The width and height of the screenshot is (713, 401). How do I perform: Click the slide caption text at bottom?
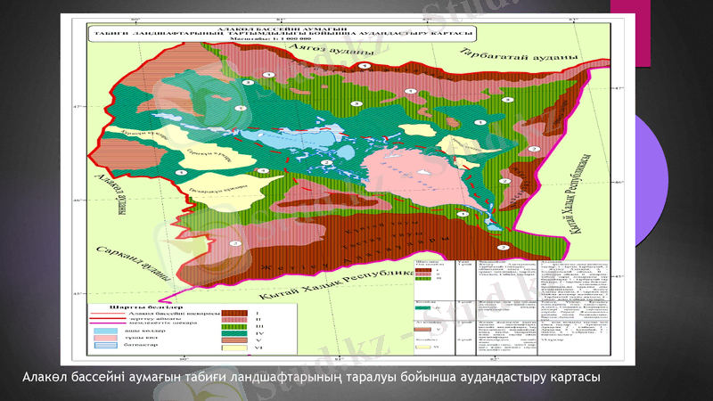coord(310,380)
